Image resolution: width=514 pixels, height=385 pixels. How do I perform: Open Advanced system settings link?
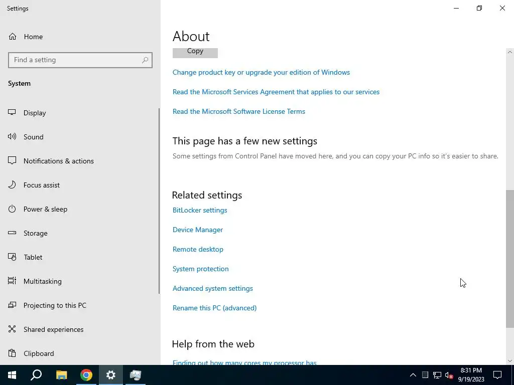coord(212,288)
